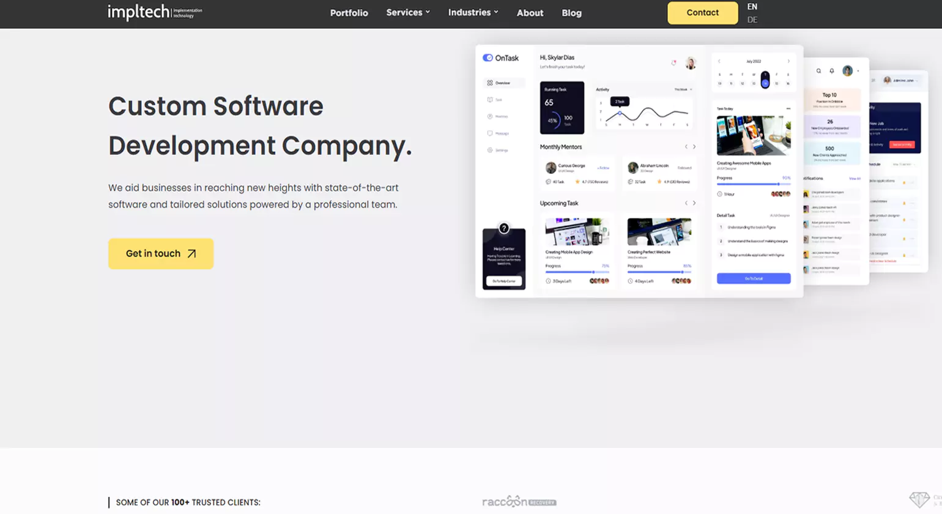Click the search magnifier icon in mockup
The width and height of the screenshot is (942, 514).
(x=818, y=71)
